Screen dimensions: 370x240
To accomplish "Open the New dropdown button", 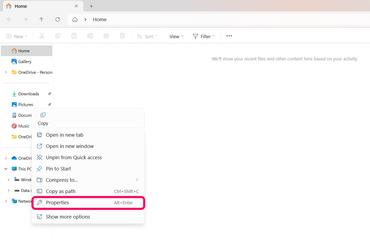I will point(17,36).
